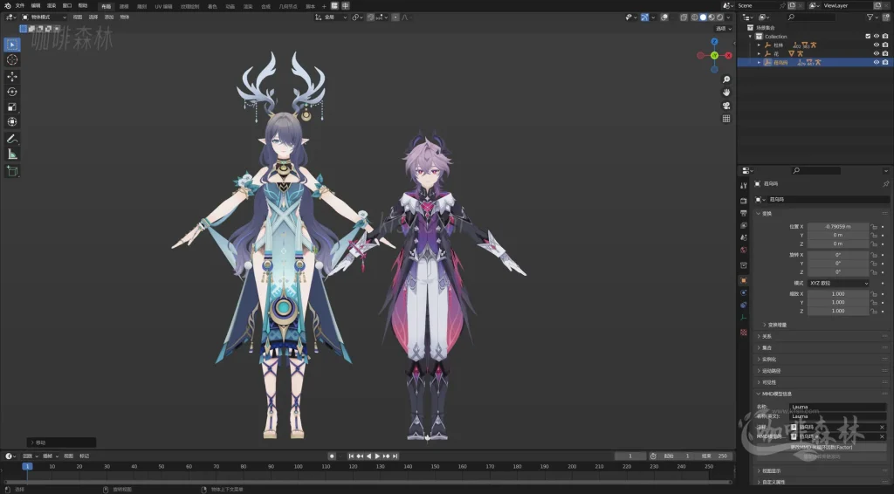
Task: Click the viewport zoom magnifier icon
Action: point(726,79)
